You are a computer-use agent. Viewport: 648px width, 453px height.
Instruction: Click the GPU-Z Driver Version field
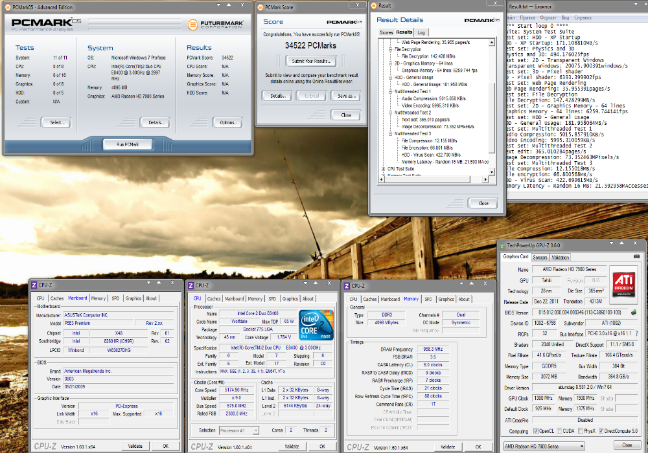pos(584,388)
